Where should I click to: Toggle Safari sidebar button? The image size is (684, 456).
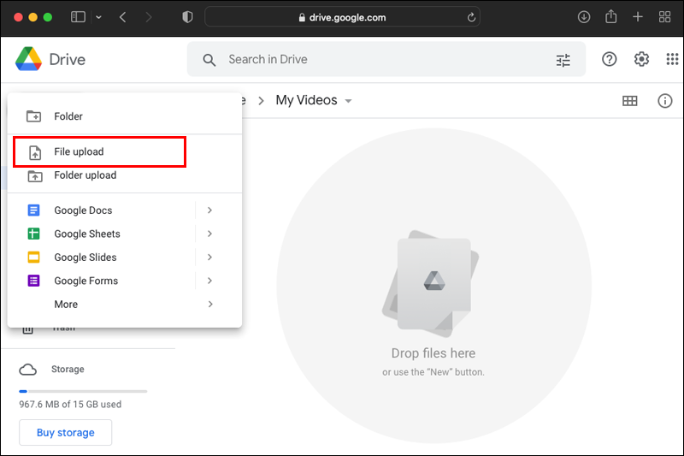click(x=78, y=17)
